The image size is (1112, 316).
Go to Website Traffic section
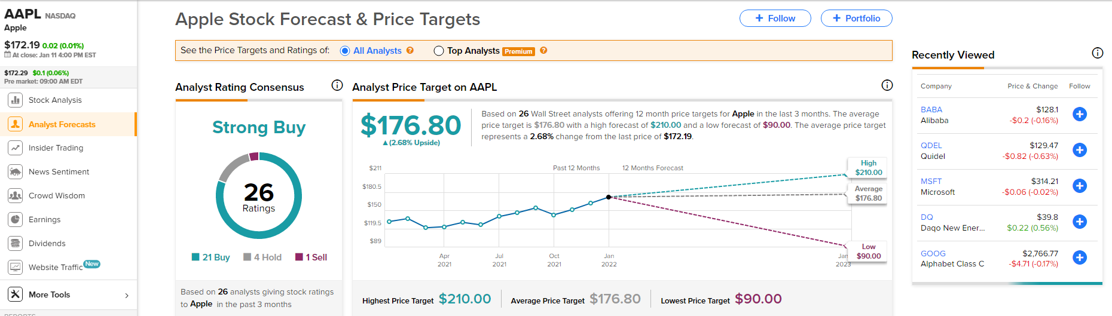(x=56, y=267)
